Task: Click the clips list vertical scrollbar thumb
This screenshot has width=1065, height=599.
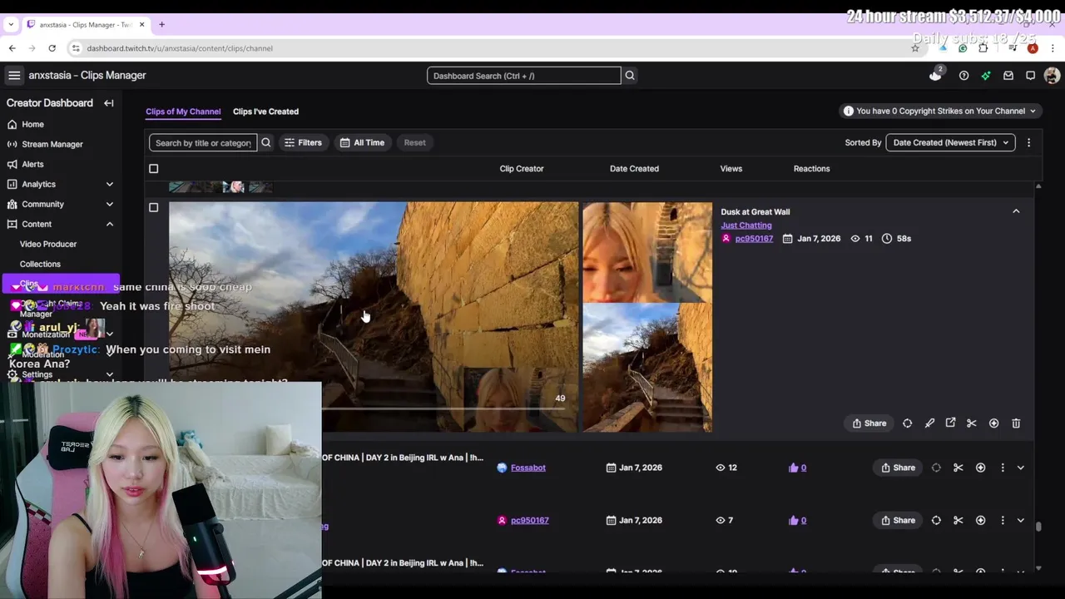Action: coord(1038,526)
